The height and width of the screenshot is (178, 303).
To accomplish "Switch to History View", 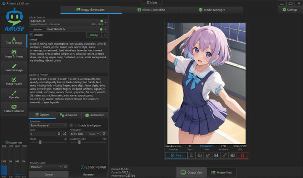I will 221,173.
